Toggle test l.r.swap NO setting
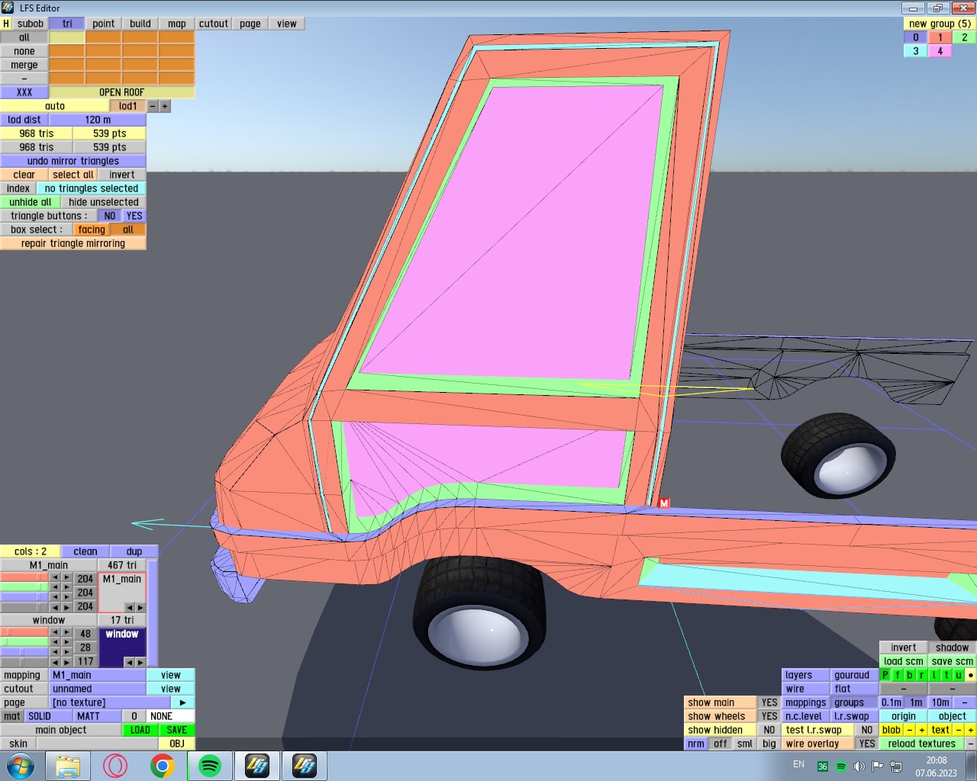The width and height of the screenshot is (977, 781). pyautogui.click(x=867, y=730)
